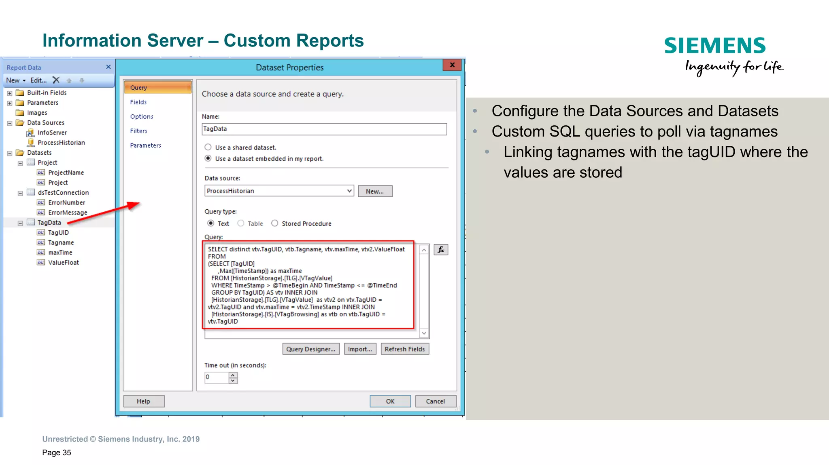Collapse the dsTestConnection dataset node
Viewport: 829px width, 465px height.
[x=20, y=193]
